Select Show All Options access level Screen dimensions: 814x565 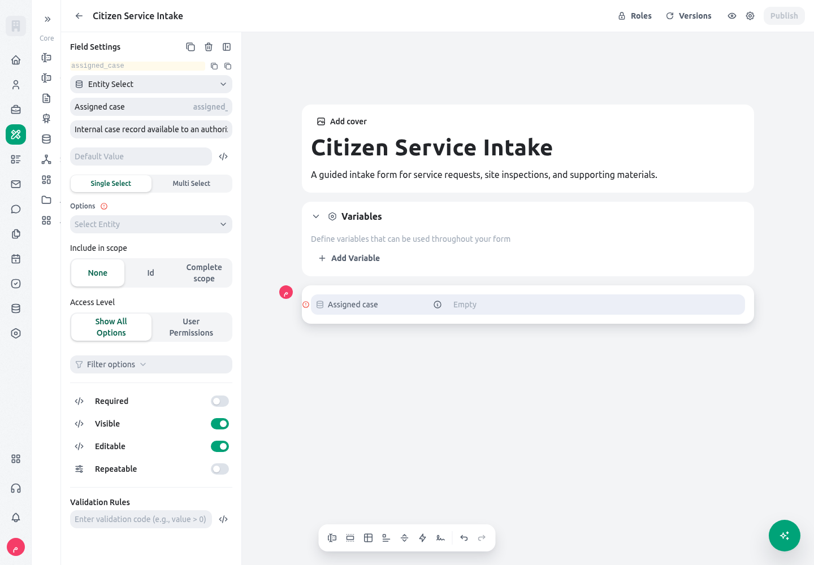coord(111,327)
